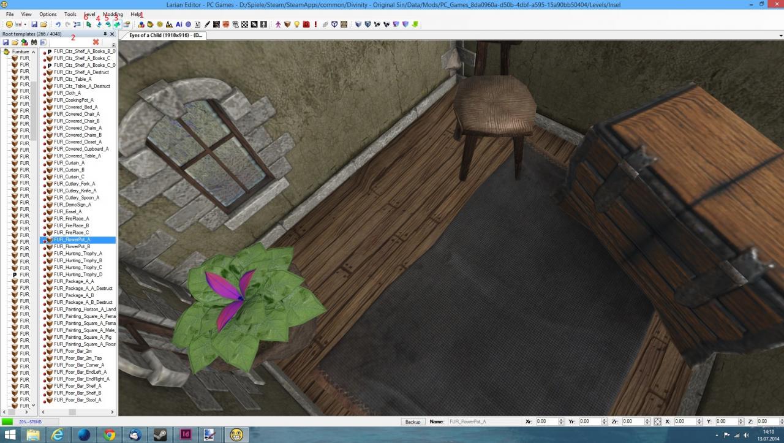
Task: Open the View menu
Action: (26, 14)
